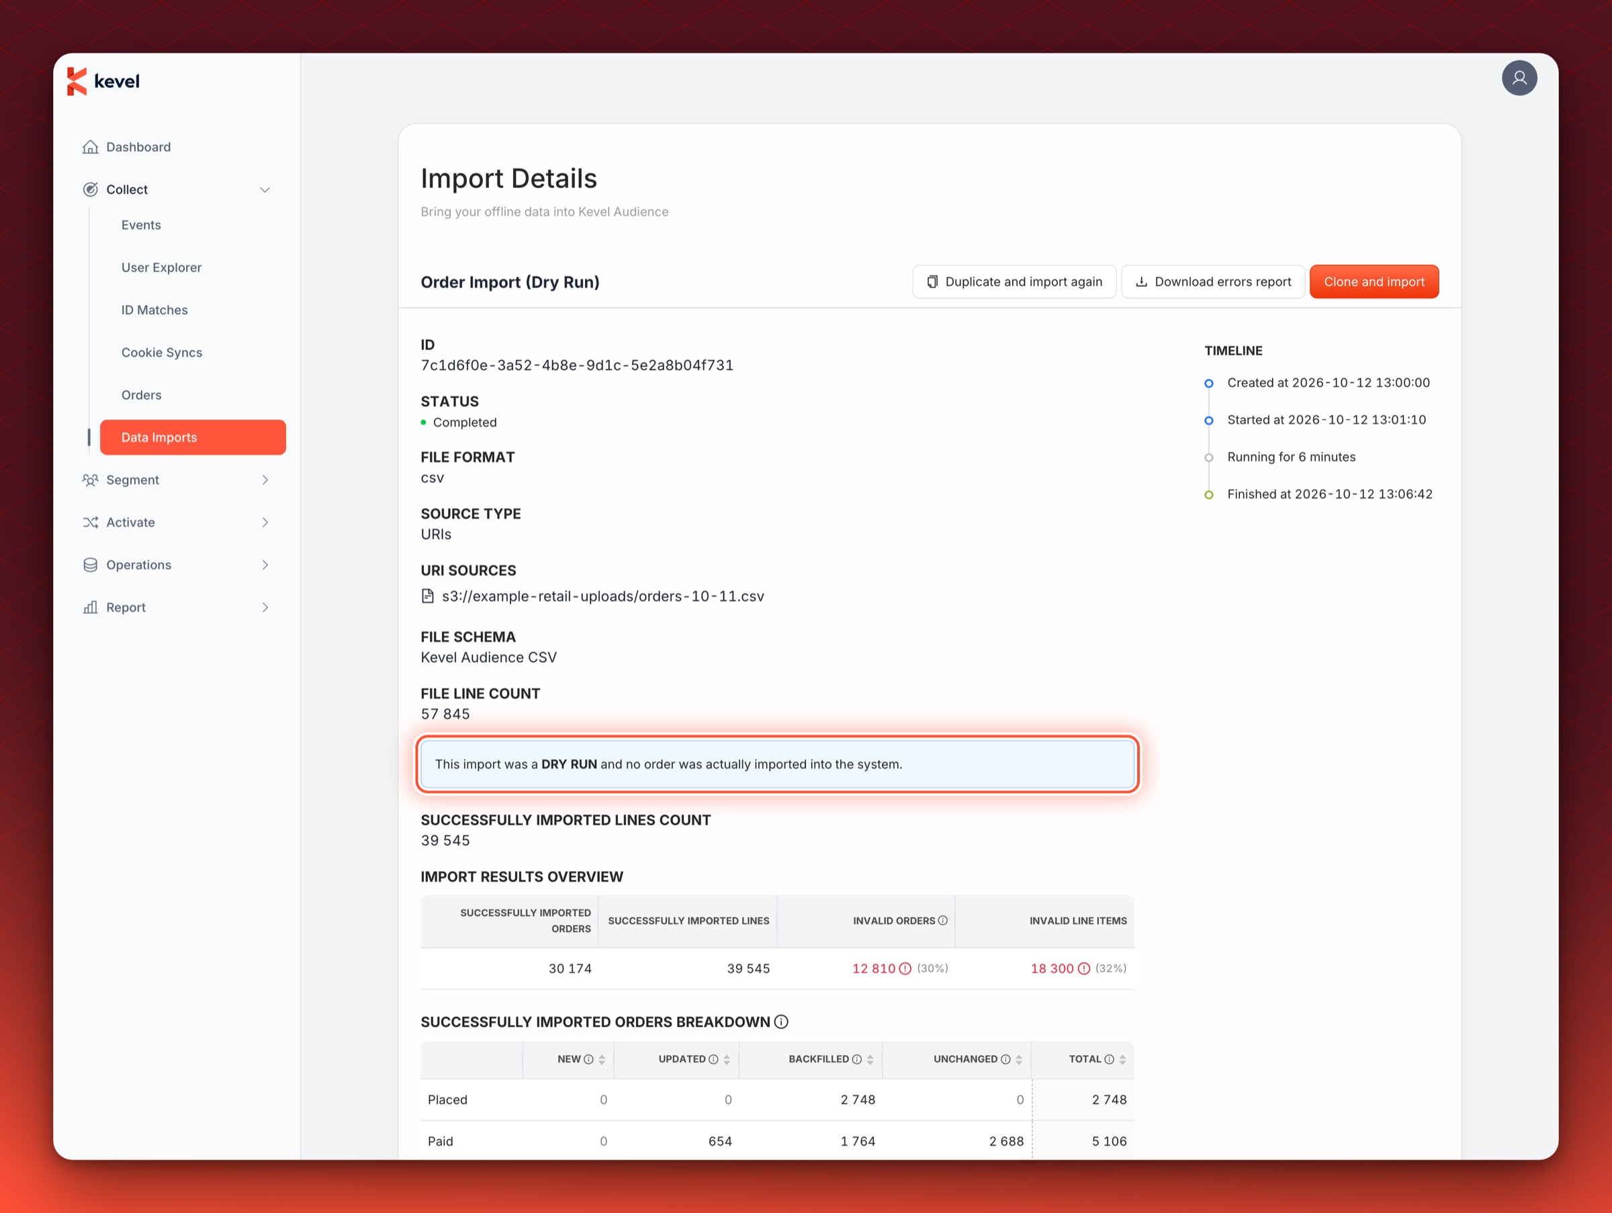Expand the Segment menu chevron
This screenshot has width=1612, height=1213.
[x=265, y=480]
